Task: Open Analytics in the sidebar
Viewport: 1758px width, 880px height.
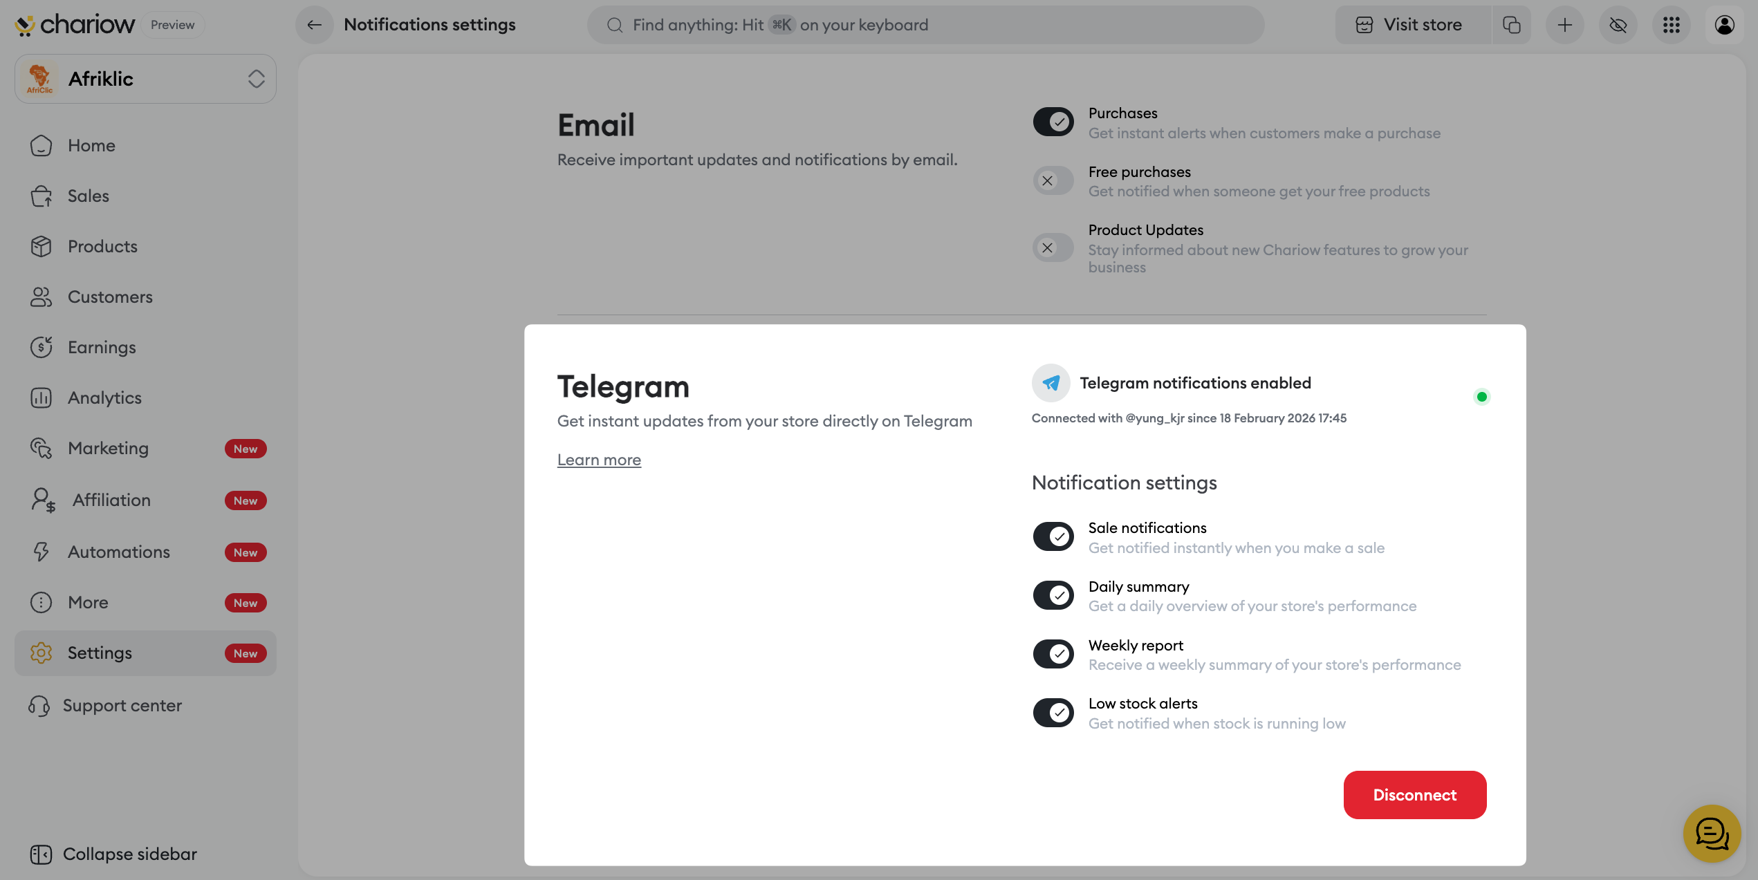Action: 104,398
